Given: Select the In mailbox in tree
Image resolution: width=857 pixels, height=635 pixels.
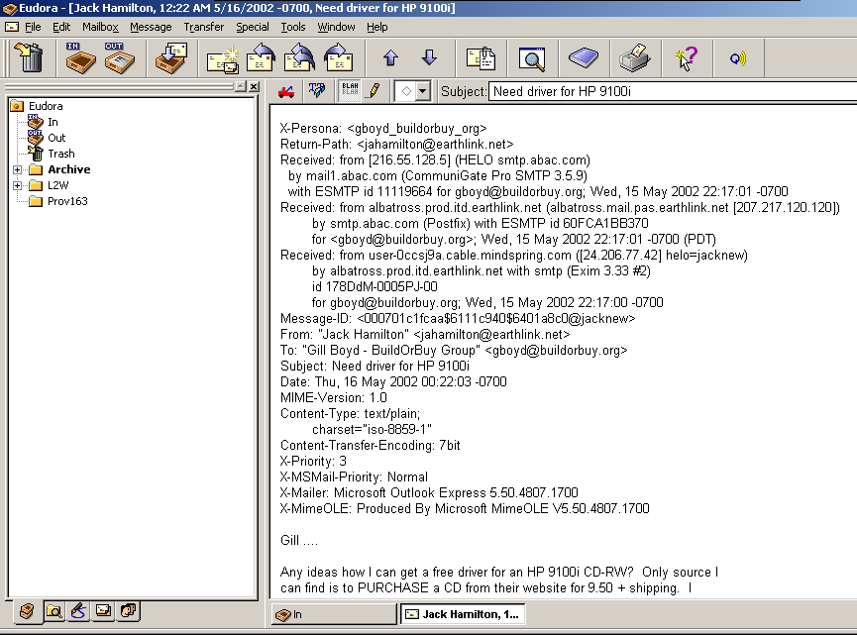Looking at the screenshot, I should [x=53, y=122].
